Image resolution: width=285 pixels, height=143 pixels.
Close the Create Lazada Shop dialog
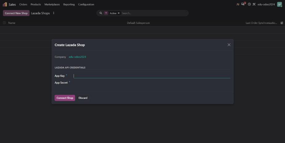229,45
